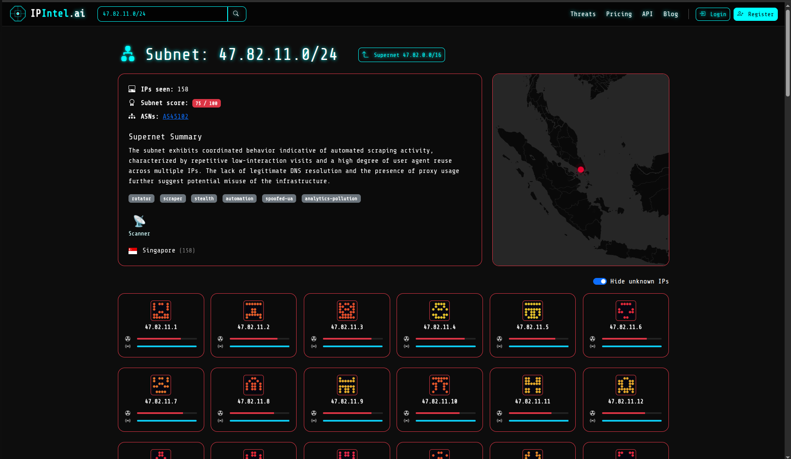Click the computer icon beside 'IPs seen'
Screen dimensions: 791x459
tap(132, 89)
